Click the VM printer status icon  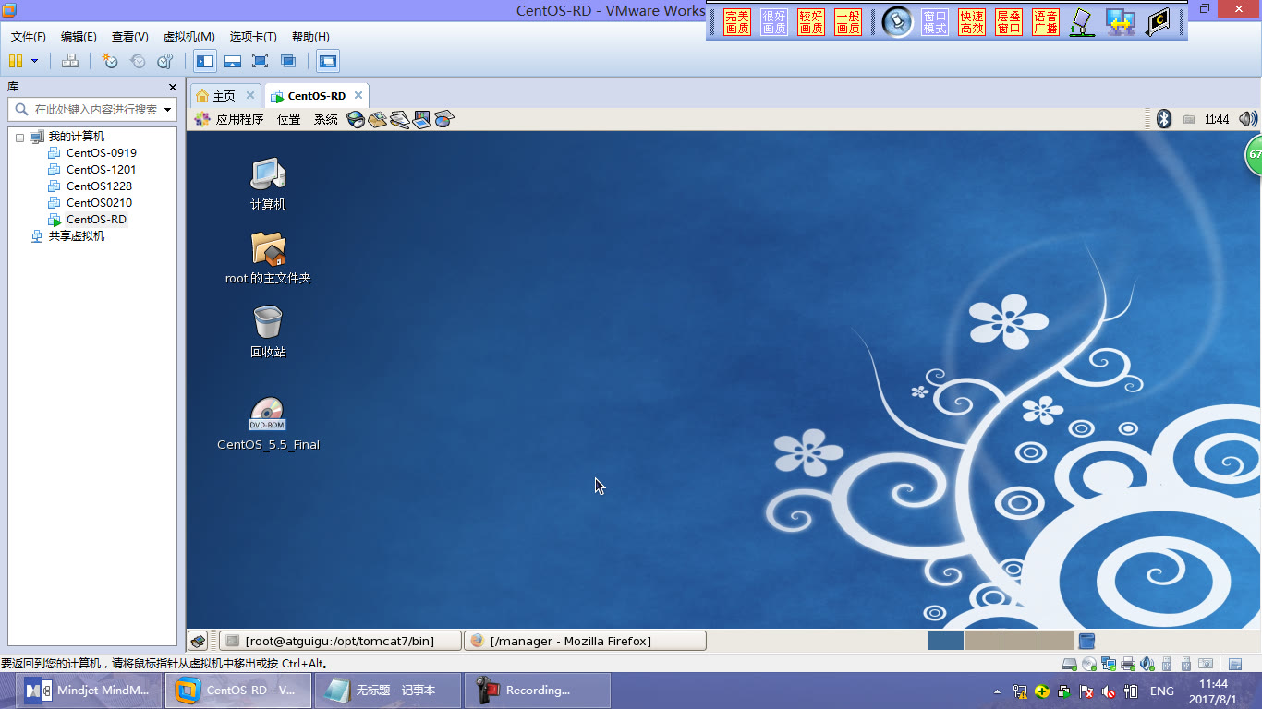click(1128, 664)
